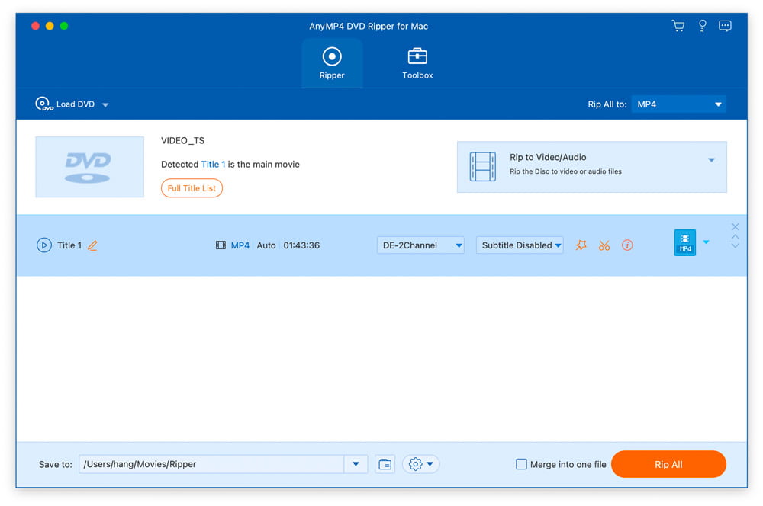Screen dimensions: 763x506
Task: Open the magic wand edit effects tool
Action: (581, 245)
